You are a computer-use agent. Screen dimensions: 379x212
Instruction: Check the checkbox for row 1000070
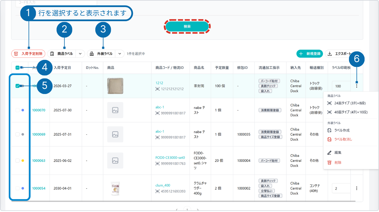click(18, 110)
